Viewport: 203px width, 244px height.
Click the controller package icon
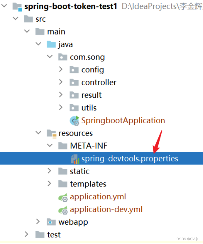pos(74,82)
